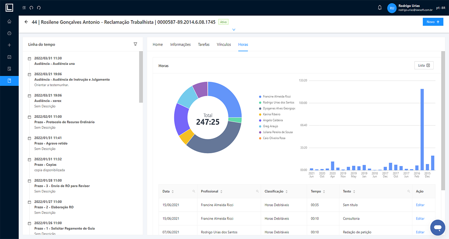Viewport: 449px width, 239px height.
Task: Toggle Karina Ribeiro legend entry
Action: (271, 114)
